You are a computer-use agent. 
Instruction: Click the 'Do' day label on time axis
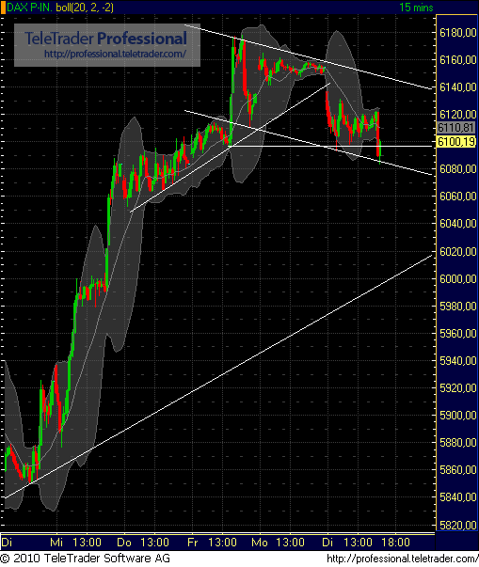(124, 543)
